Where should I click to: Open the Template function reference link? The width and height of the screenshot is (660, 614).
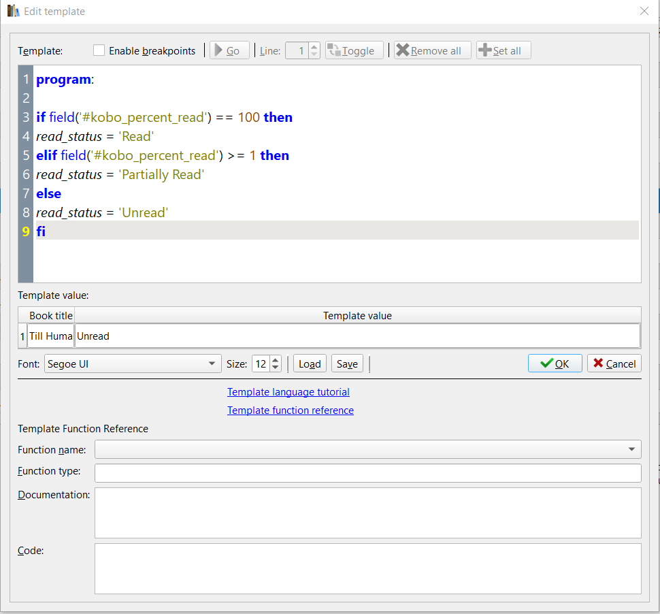pos(291,410)
